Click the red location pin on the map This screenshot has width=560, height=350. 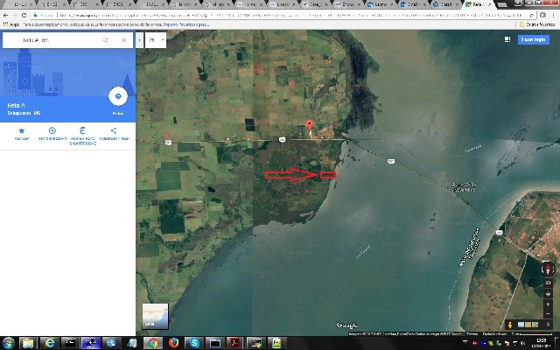click(x=310, y=126)
